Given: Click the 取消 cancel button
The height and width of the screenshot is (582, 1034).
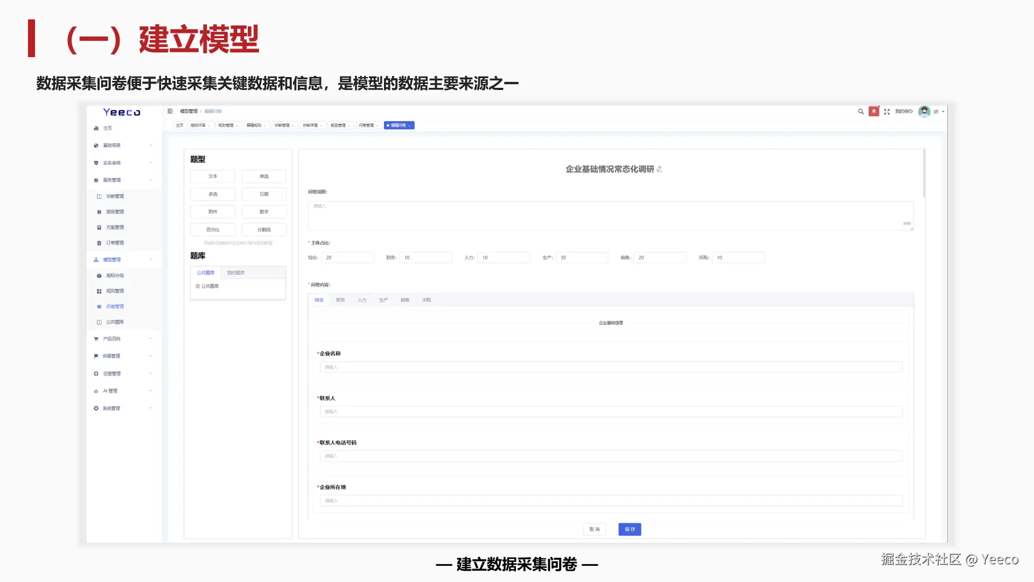Looking at the screenshot, I should tap(595, 529).
